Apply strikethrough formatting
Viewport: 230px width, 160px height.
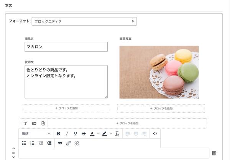tap(84, 134)
